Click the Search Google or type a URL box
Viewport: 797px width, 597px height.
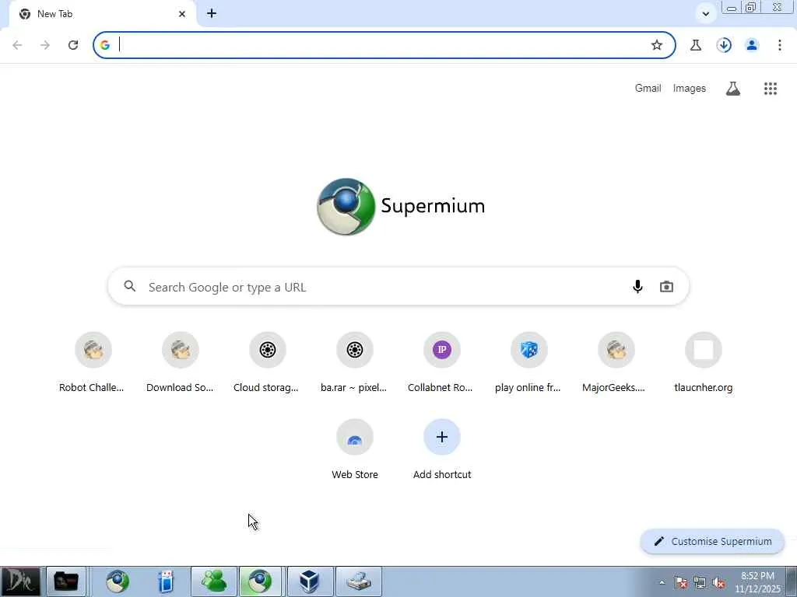[398, 287]
